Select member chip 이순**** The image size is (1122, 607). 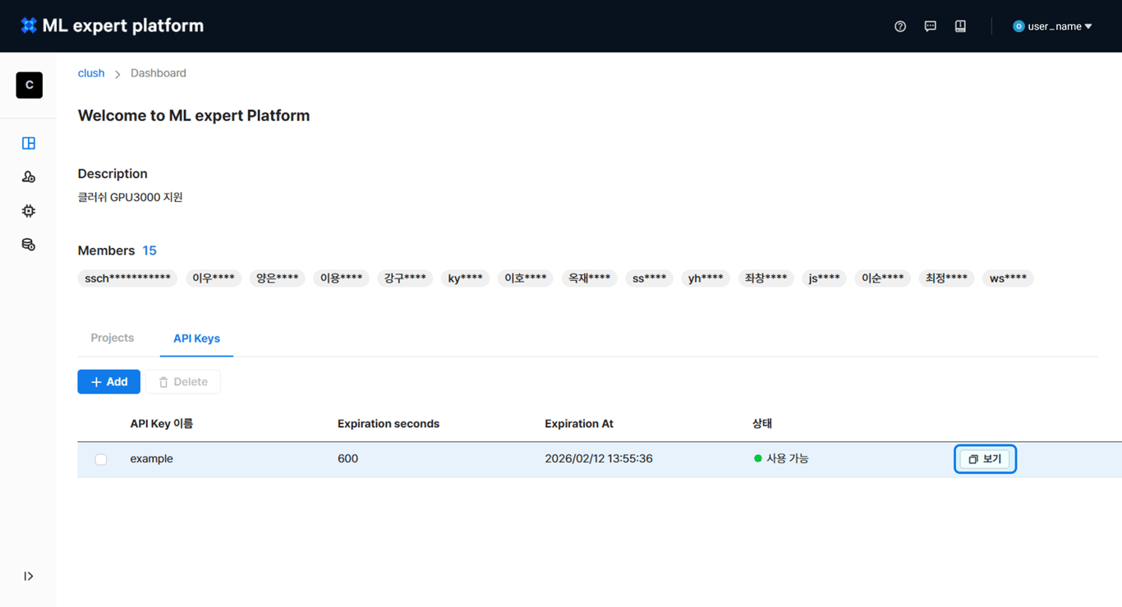[x=883, y=278]
